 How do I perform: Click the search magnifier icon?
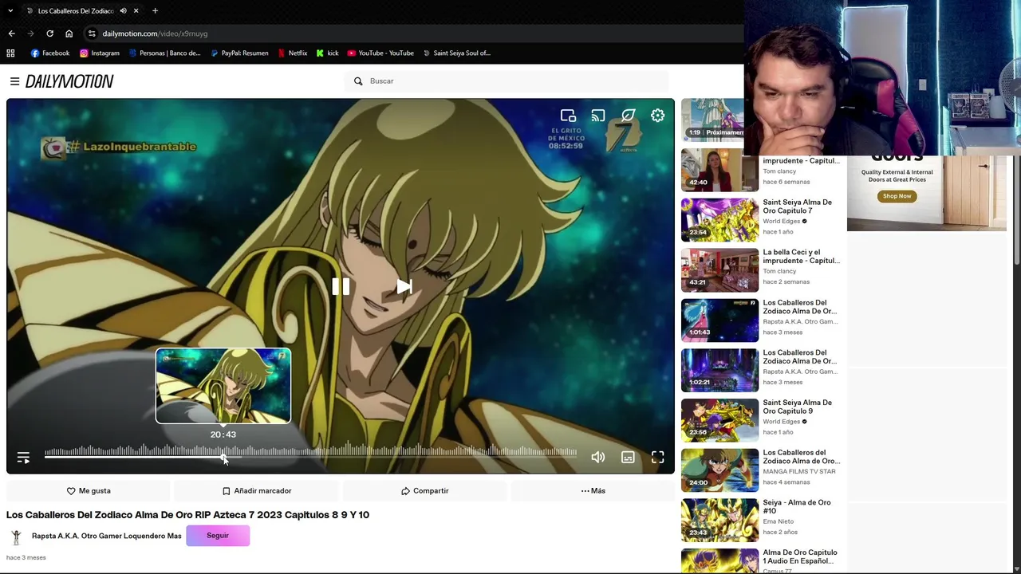coord(358,81)
